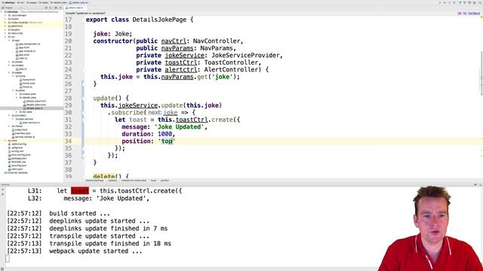
Task: Collapse the src folder arrow
Action: [5, 37]
